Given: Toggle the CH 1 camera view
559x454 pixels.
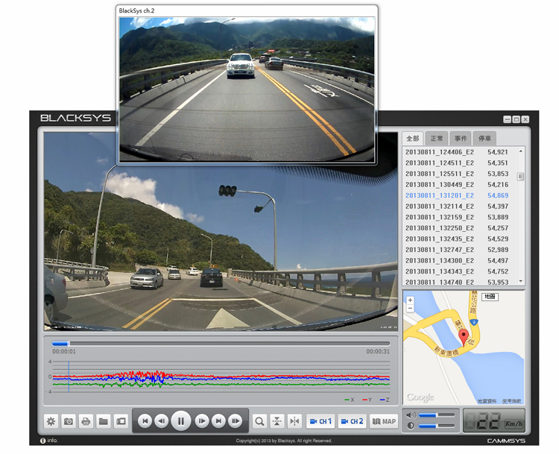Looking at the screenshot, I should pos(320,421).
